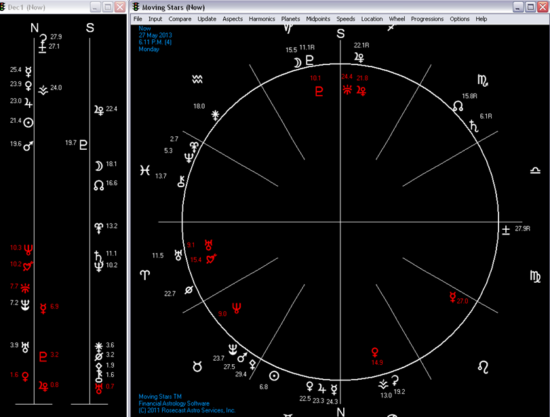The height and width of the screenshot is (417, 550).
Task: Open the Location menu
Action: pos(372,19)
